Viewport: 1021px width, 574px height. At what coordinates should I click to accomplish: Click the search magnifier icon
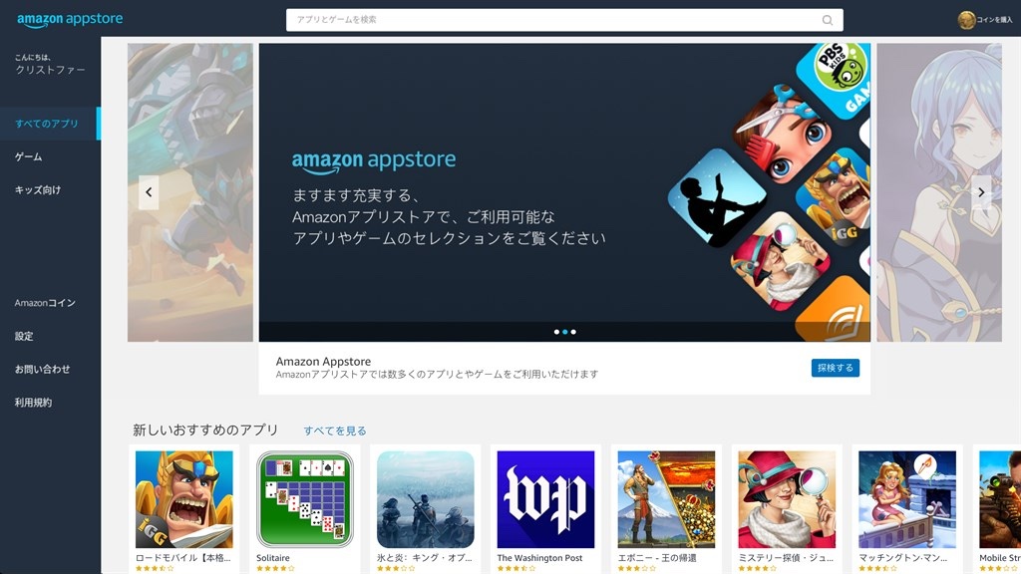coord(827,20)
